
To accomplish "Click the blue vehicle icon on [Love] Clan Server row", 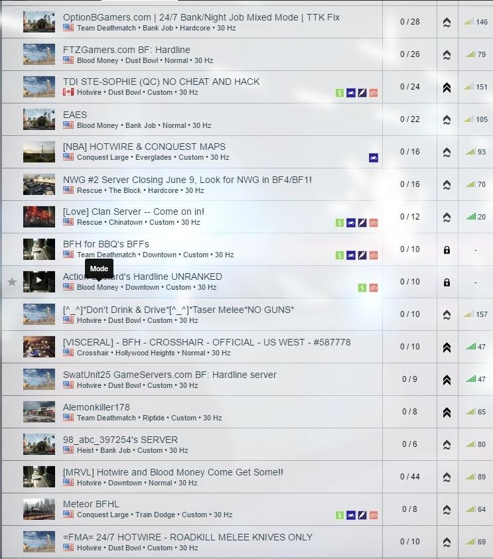I will click(351, 223).
